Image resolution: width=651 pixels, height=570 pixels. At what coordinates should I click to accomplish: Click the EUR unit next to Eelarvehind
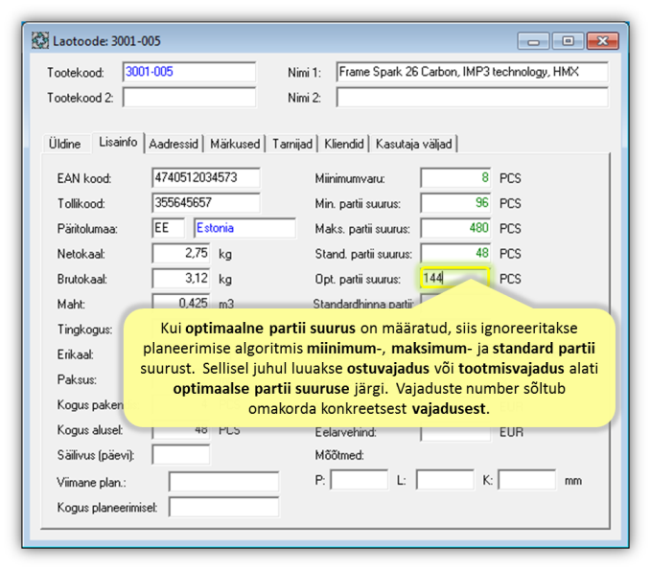click(511, 432)
